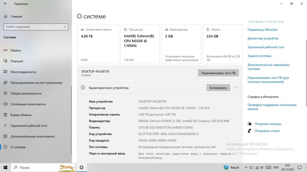The image size is (307, 172).
Task: Open the volume tray icon
Action: click(x=262, y=167)
